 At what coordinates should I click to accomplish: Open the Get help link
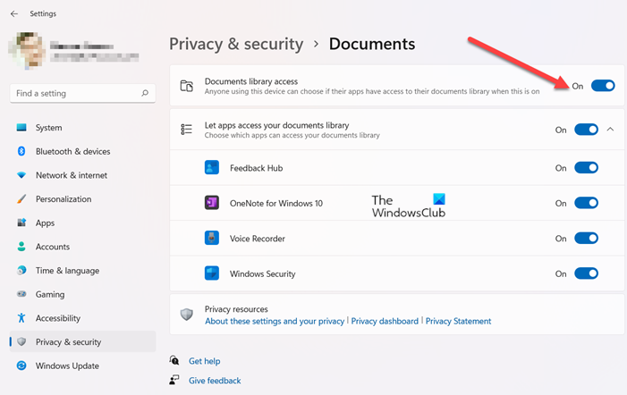[x=204, y=361]
